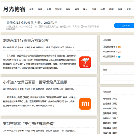Open sidebar category 软件应用 (765)

(x=110, y=109)
